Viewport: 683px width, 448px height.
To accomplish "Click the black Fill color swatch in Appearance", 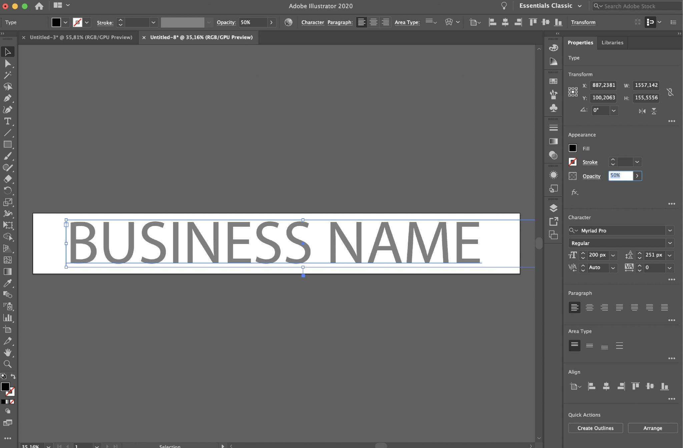I will pos(573,148).
